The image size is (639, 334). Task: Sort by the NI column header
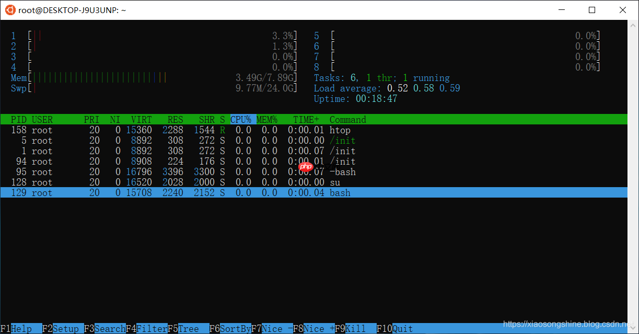coord(115,120)
